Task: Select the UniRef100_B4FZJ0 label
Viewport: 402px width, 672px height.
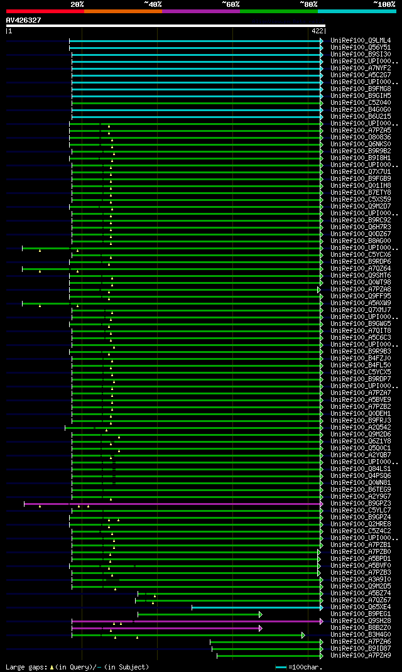Action: pos(361,358)
